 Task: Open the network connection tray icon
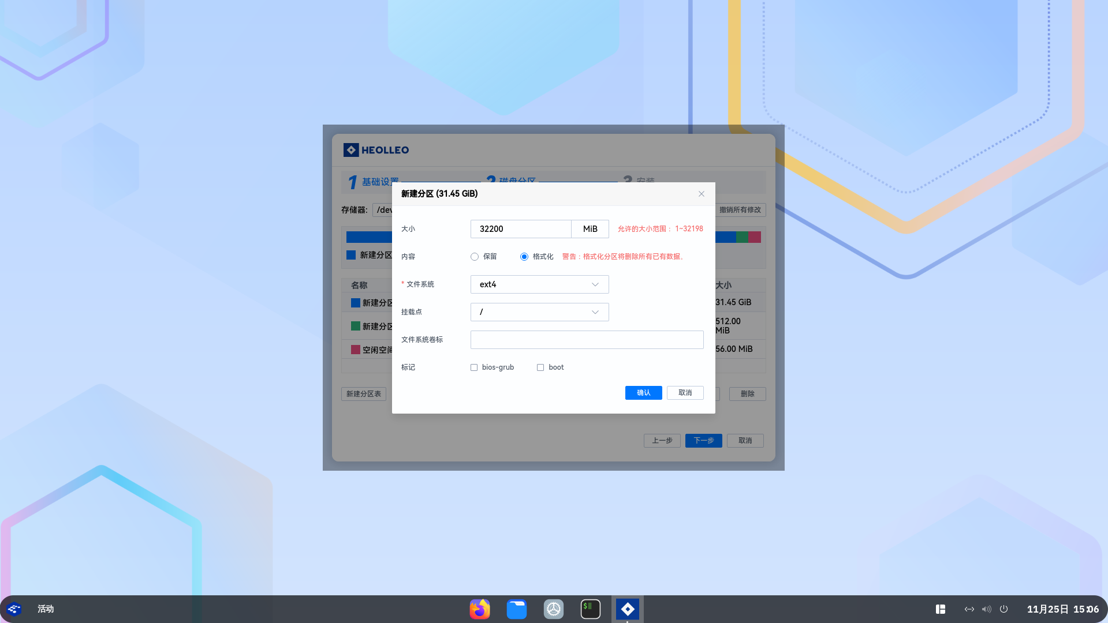click(x=969, y=609)
